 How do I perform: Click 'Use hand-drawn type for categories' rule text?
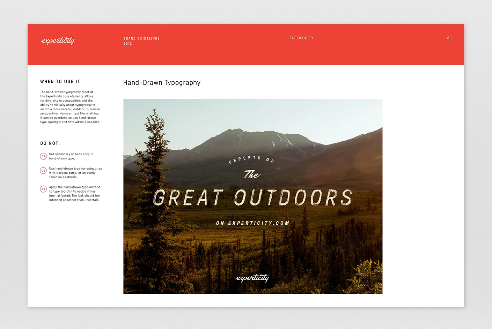pyautogui.click(x=75, y=173)
